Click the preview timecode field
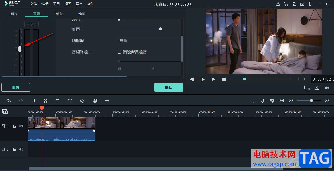334x171 pixels. [323, 79]
